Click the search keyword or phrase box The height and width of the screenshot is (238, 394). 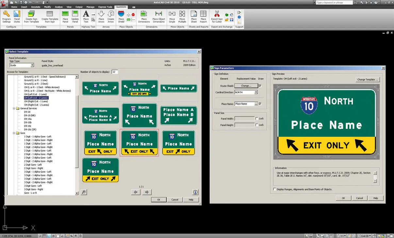tap(334, 3)
